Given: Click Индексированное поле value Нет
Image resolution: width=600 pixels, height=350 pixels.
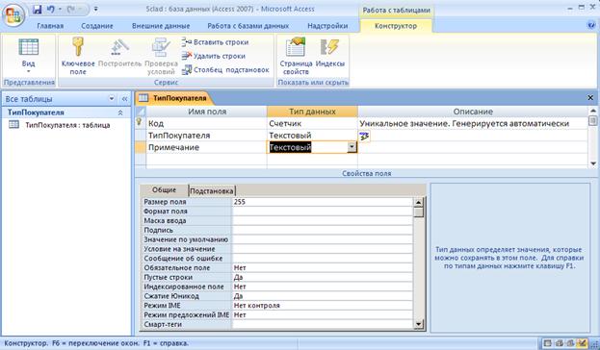Looking at the screenshot, I should 323,287.
